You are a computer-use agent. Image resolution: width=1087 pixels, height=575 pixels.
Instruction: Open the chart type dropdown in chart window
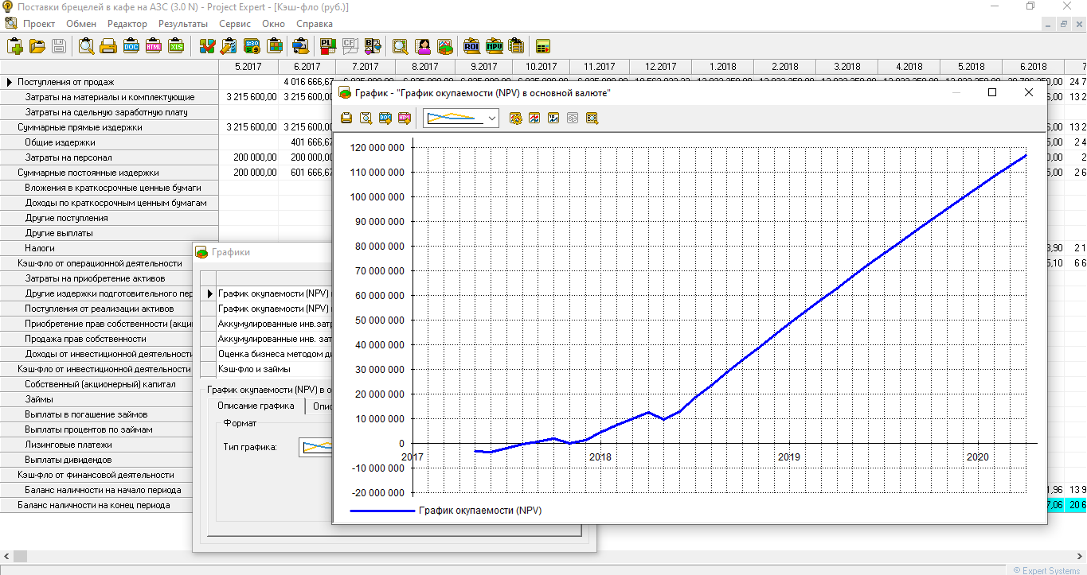pos(492,118)
